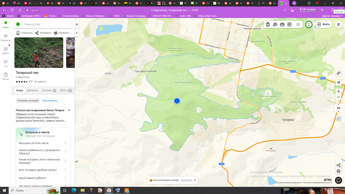
Task: Expand the Полоса скал description
Action: [x=68, y=110]
